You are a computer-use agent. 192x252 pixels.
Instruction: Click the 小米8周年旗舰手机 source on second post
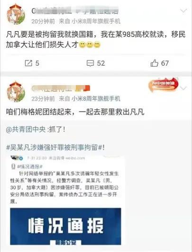click(96, 98)
